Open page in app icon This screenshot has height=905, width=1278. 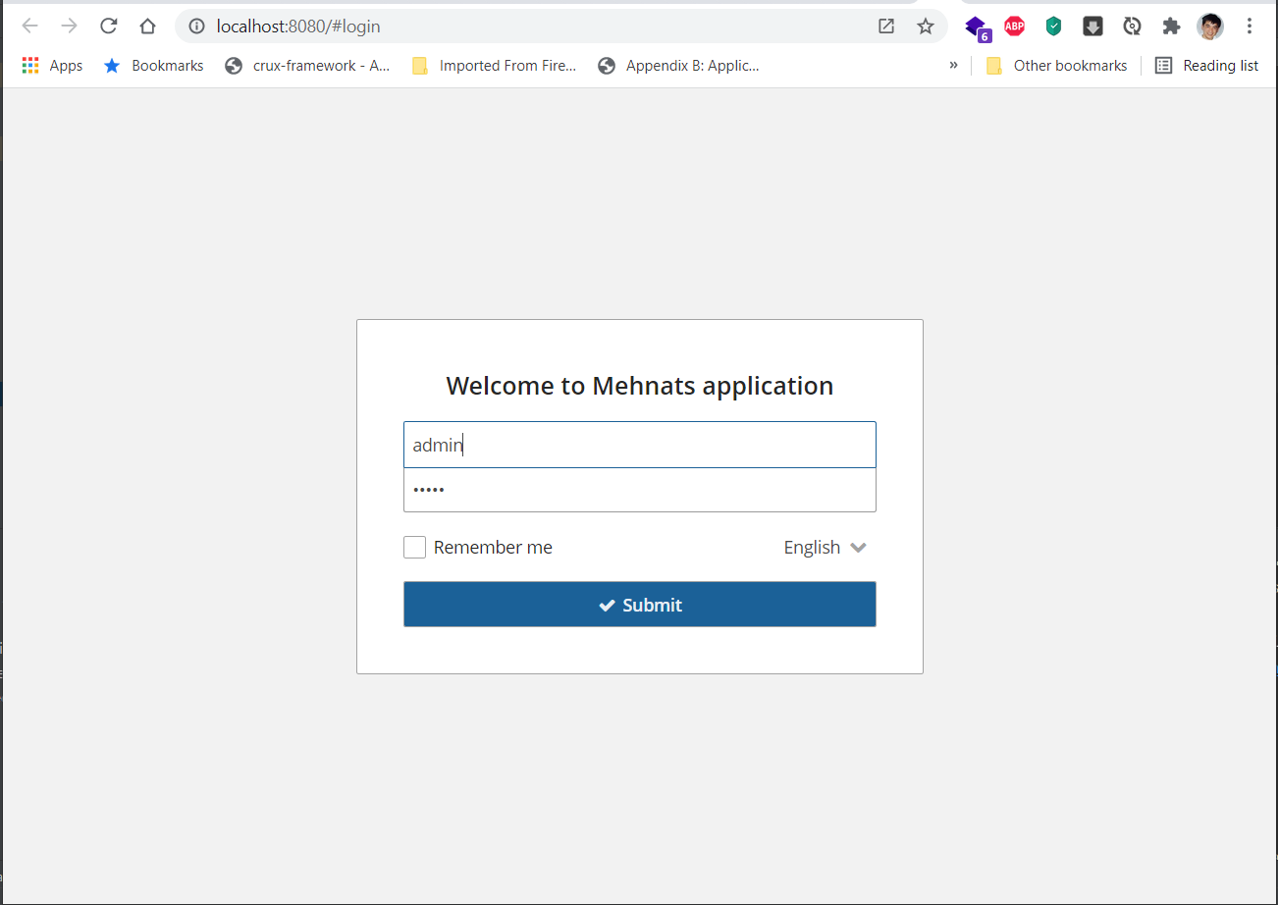click(886, 27)
